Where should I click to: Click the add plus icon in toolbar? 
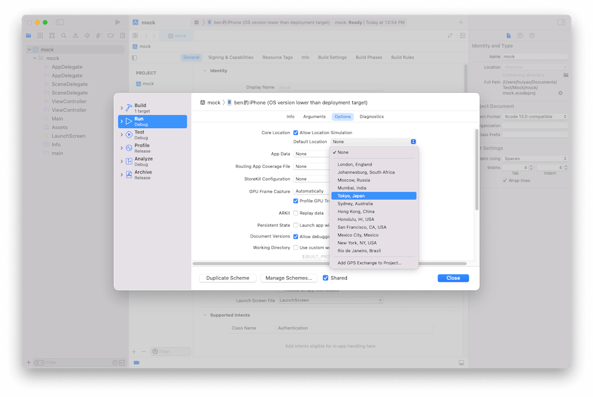[x=461, y=23]
